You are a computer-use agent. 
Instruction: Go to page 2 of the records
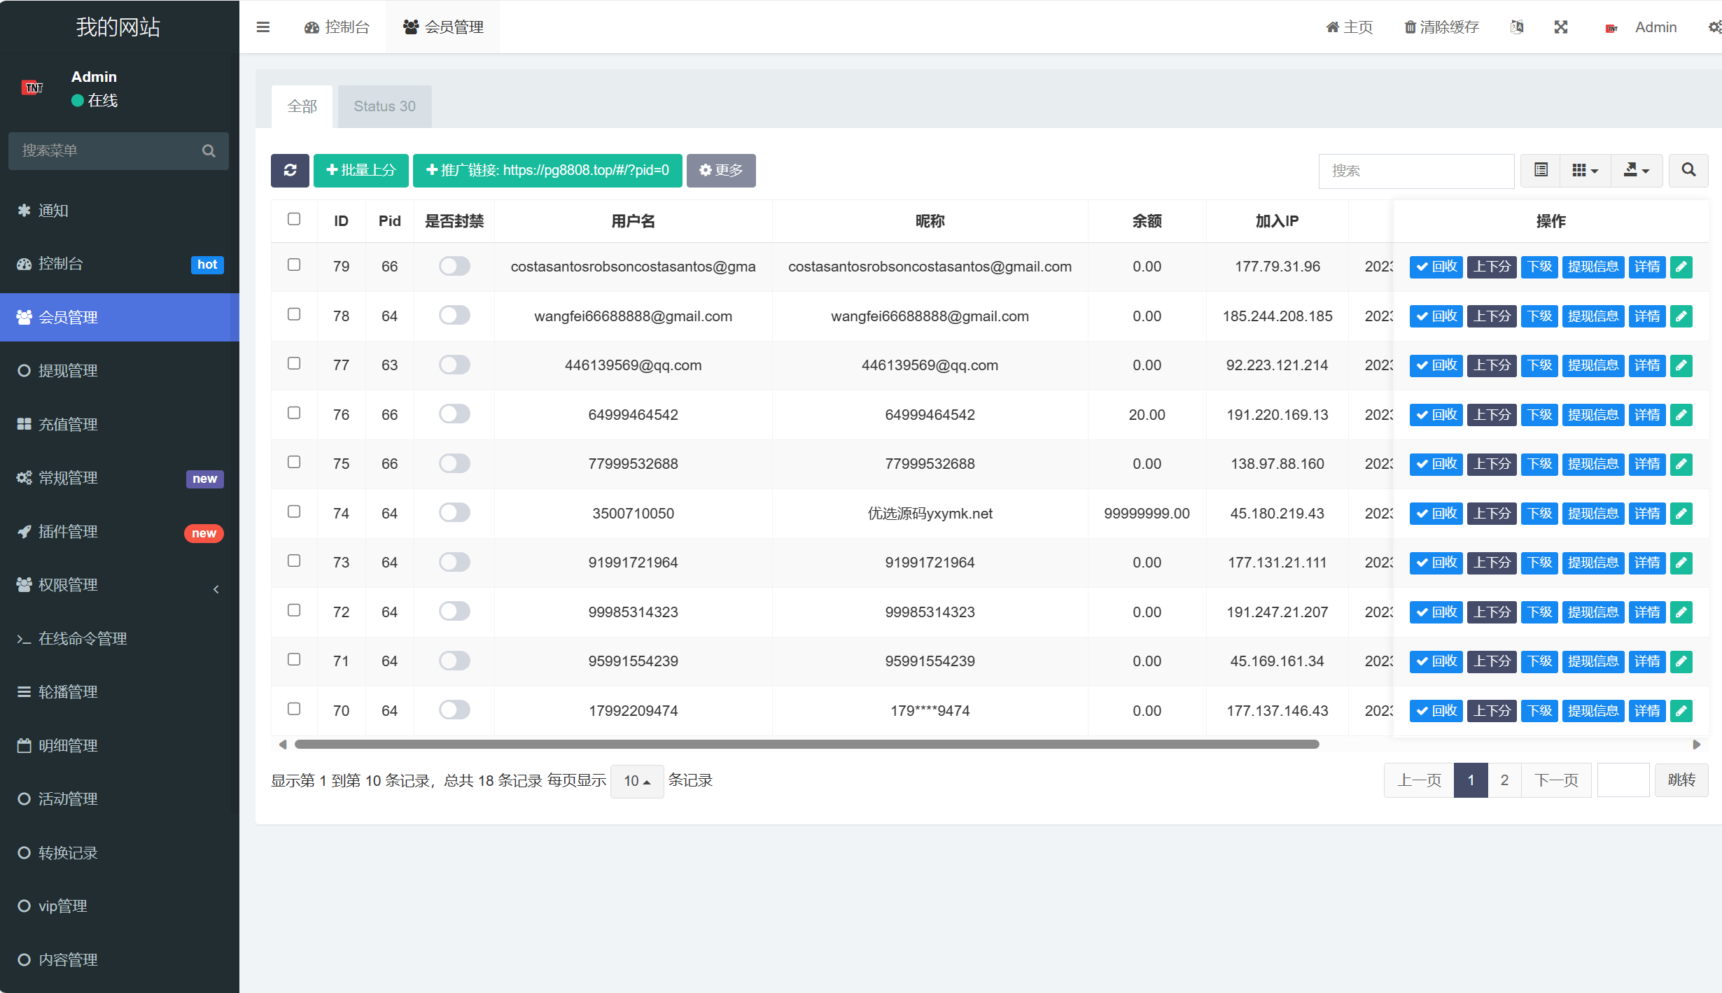[x=1504, y=780]
